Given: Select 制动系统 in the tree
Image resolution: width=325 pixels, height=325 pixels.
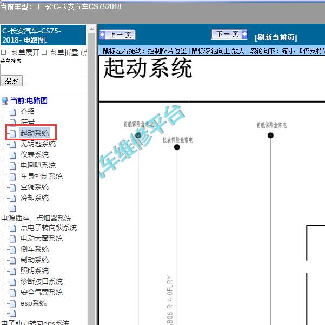Looking at the screenshot, I should tap(35, 260).
